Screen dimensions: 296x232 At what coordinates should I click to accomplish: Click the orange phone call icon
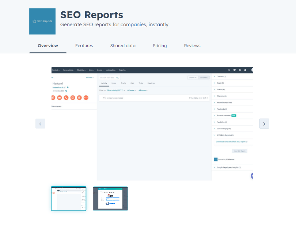pyautogui.click(x=66, y=98)
